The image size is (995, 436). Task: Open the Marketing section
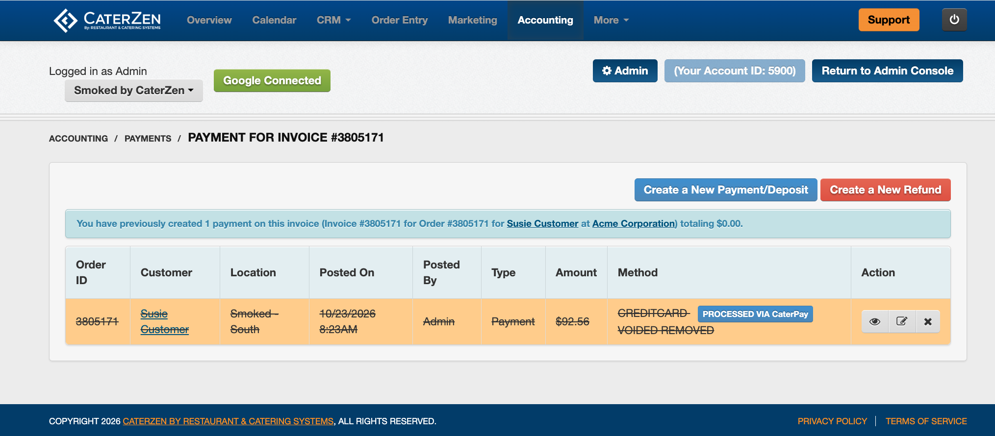click(x=472, y=20)
